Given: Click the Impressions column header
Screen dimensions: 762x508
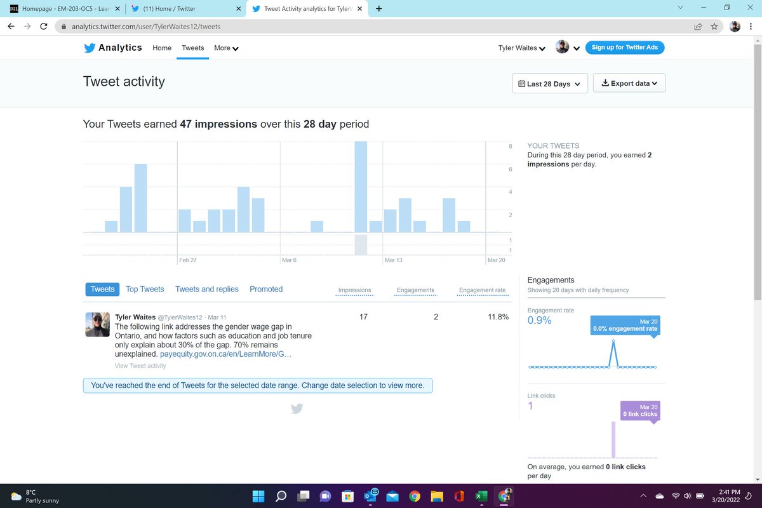Looking at the screenshot, I should [x=354, y=290].
